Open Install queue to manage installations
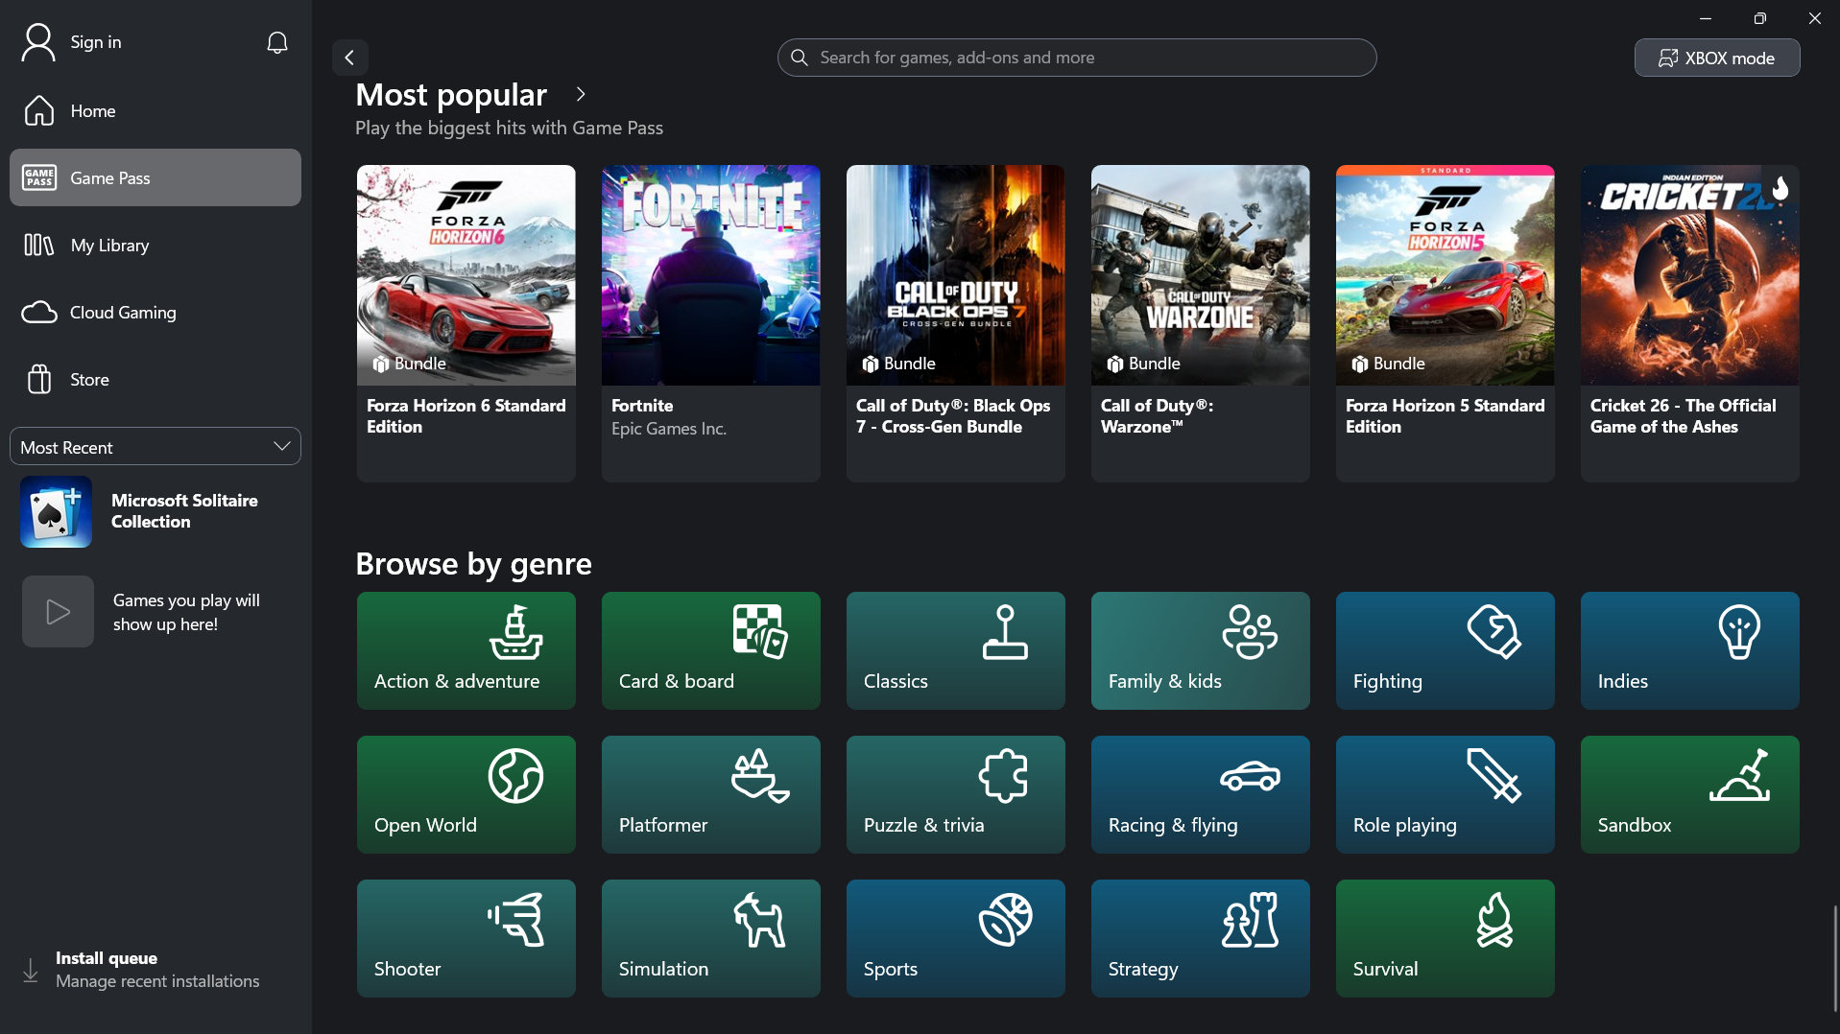Screen dimensions: 1840x1034 pos(155,970)
